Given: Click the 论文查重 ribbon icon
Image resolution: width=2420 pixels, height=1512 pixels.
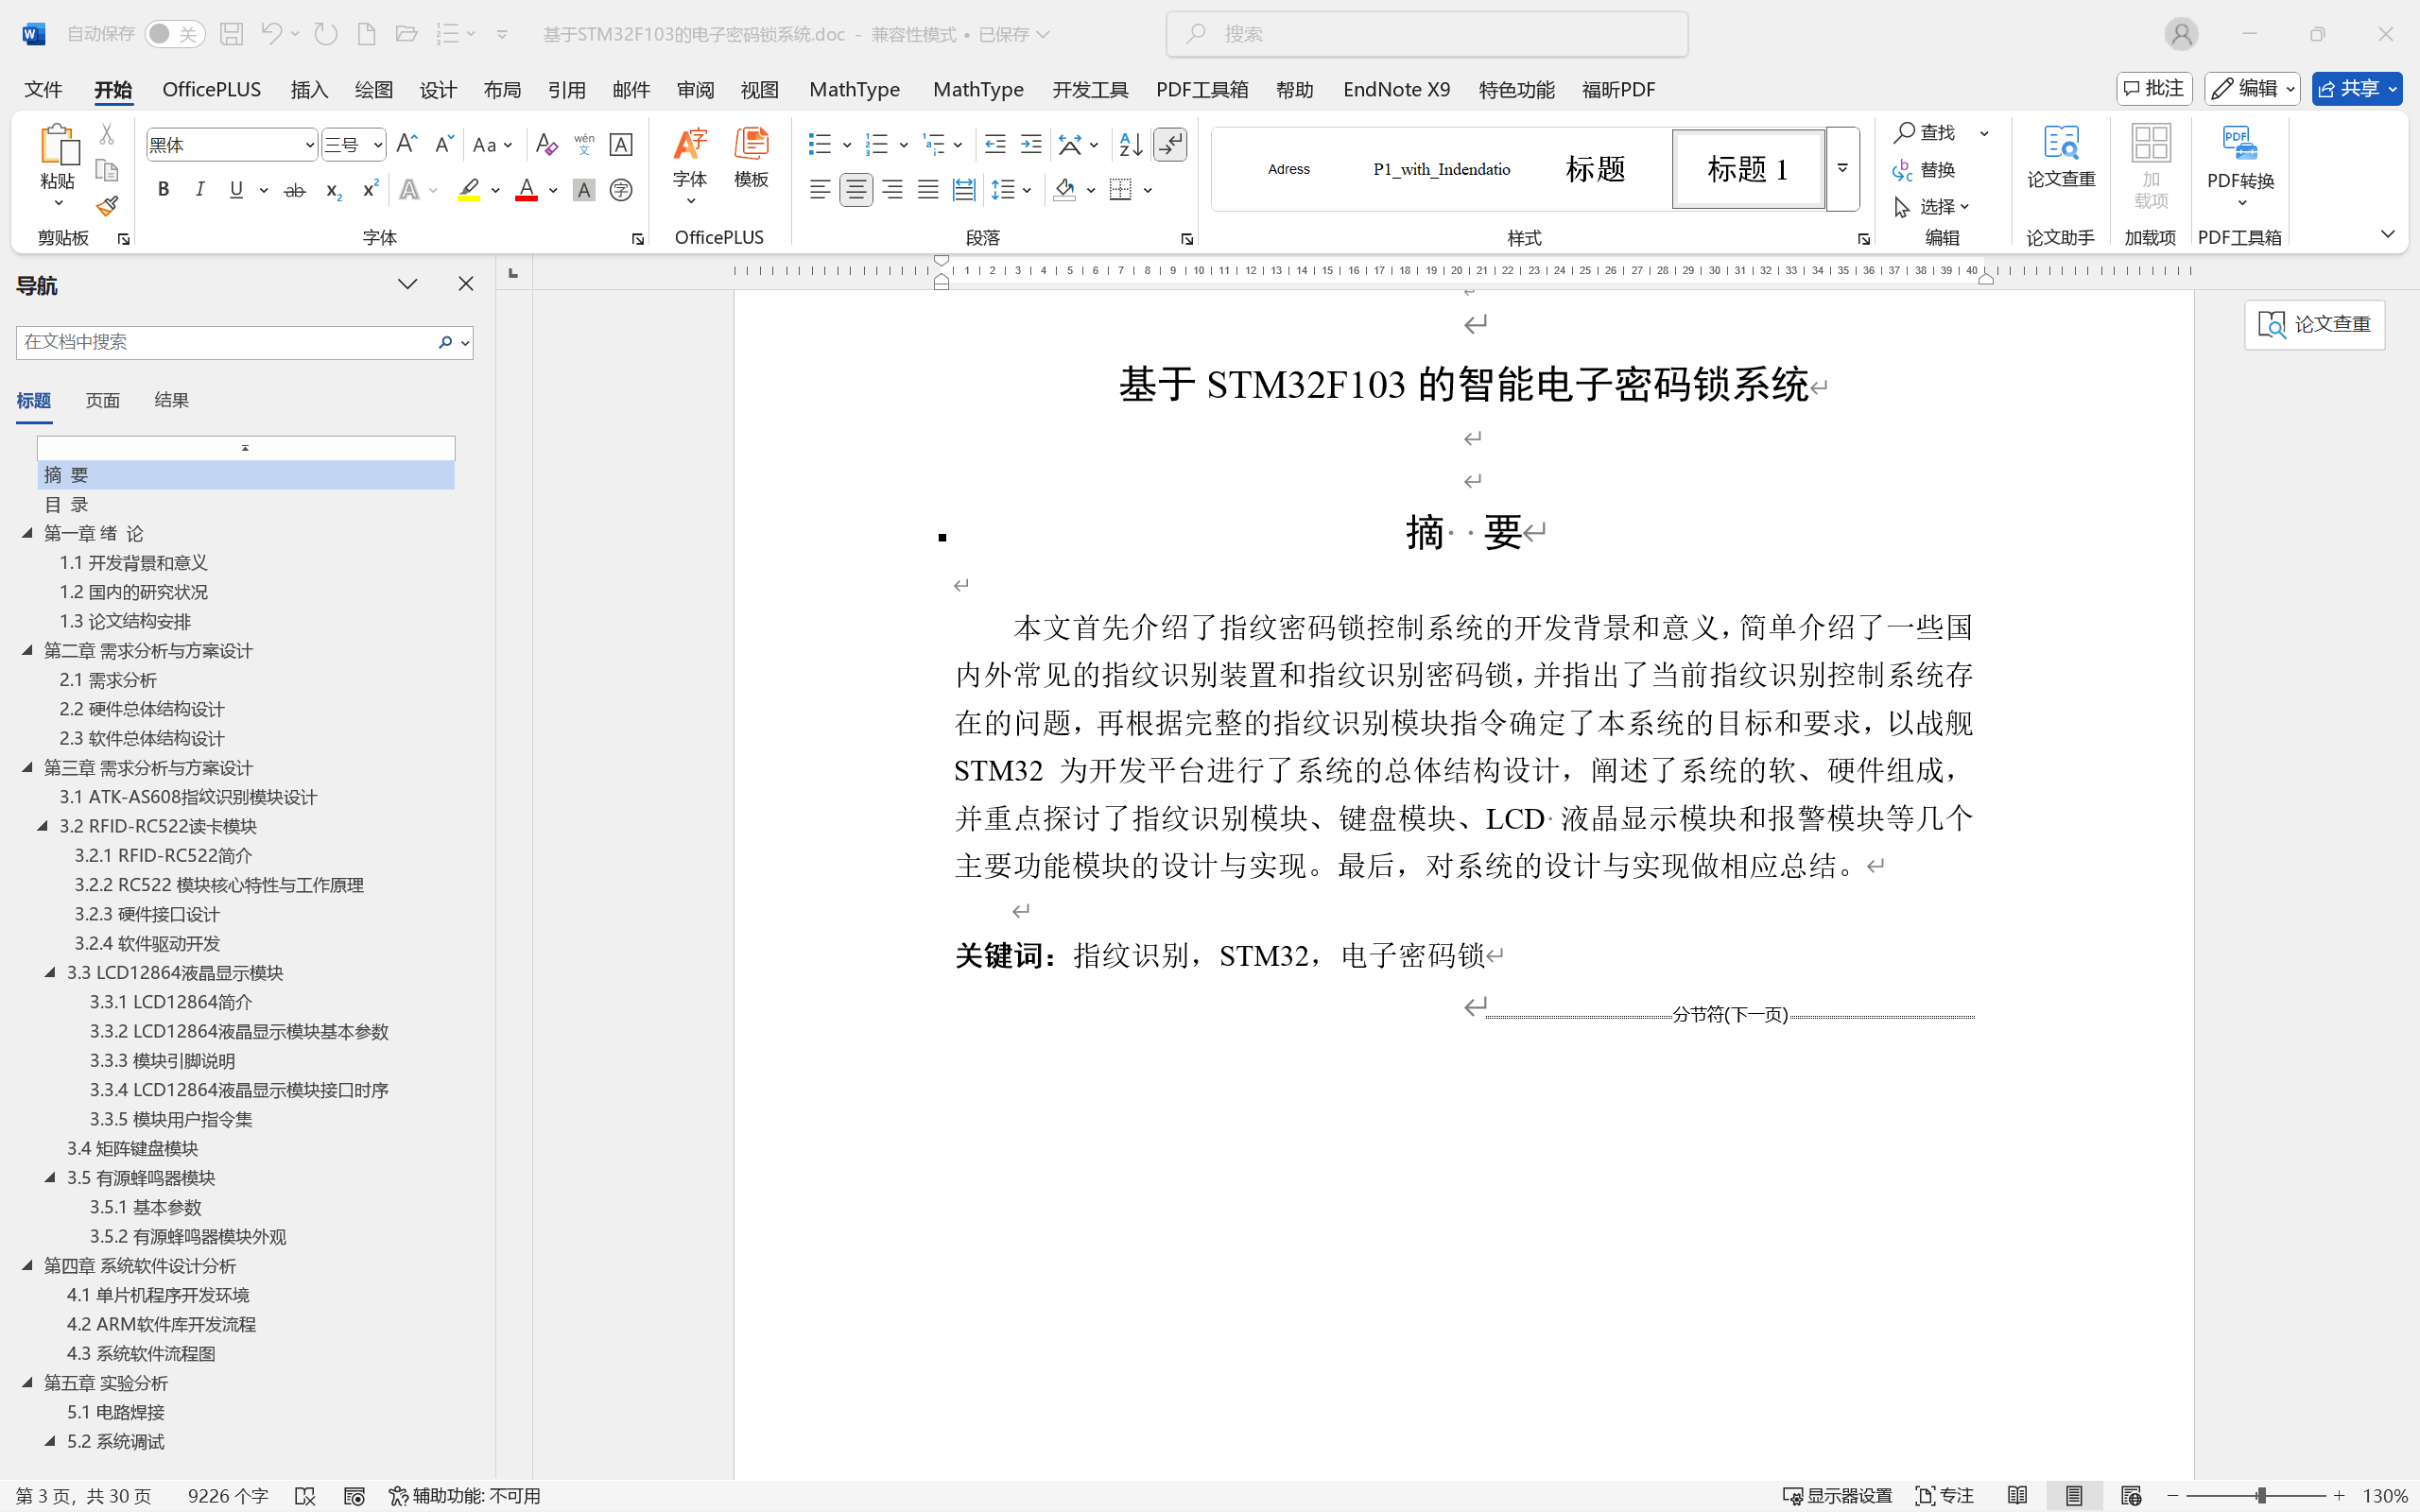Looking at the screenshot, I should 2061,158.
